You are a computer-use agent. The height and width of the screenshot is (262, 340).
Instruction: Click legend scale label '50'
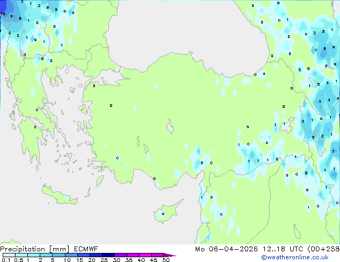pos(166,260)
